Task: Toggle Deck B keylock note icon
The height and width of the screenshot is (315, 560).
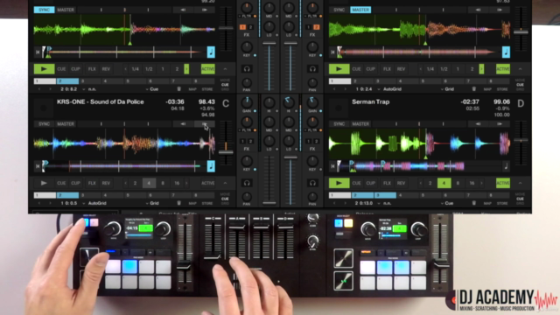Action: (506, 52)
